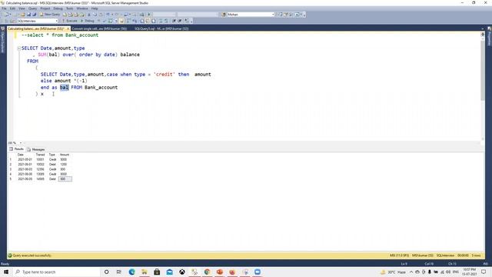This screenshot has width=492, height=277.
Task: Click the 'credit' string literal in query
Action: pos(164,75)
